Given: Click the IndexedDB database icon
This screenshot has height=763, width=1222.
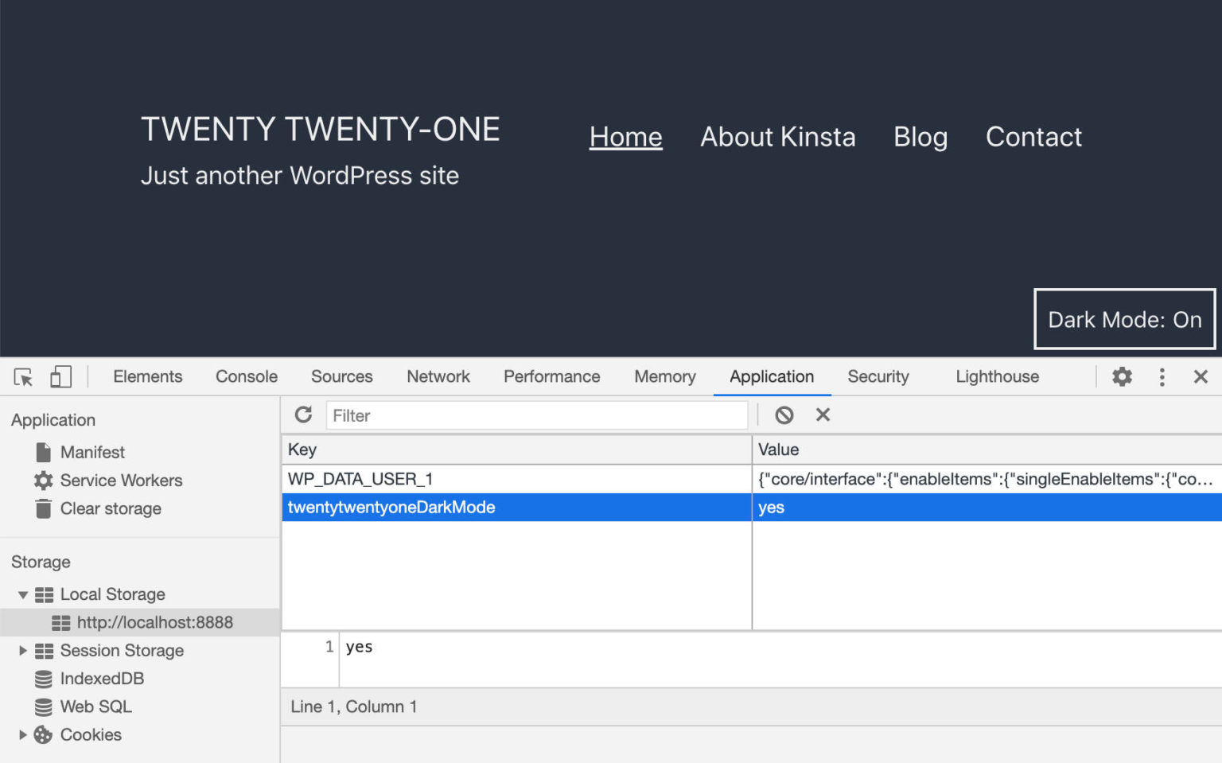Looking at the screenshot, I should [43, 678].
